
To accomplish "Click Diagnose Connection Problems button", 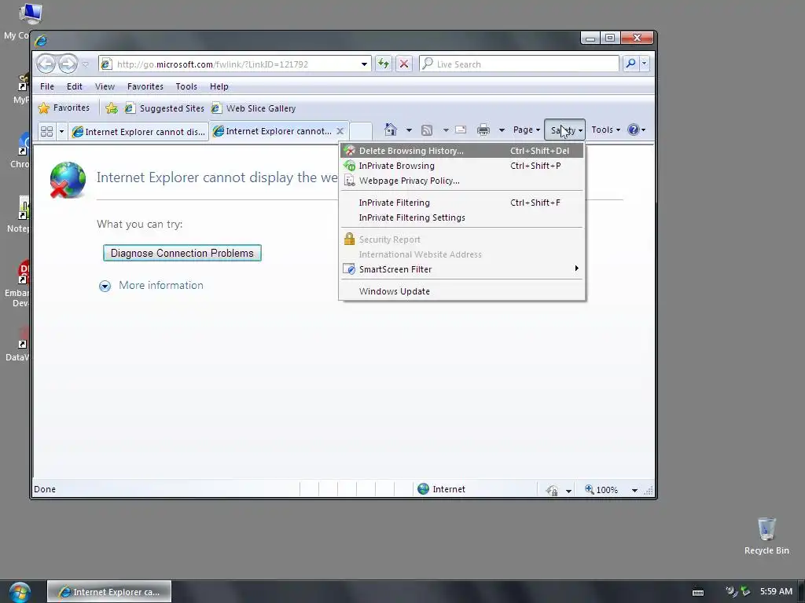I will pos(182,253).
